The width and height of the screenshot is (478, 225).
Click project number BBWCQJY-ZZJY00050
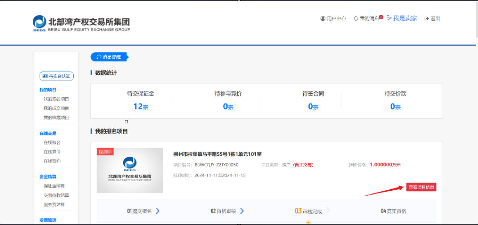click(x=216, y=165)
